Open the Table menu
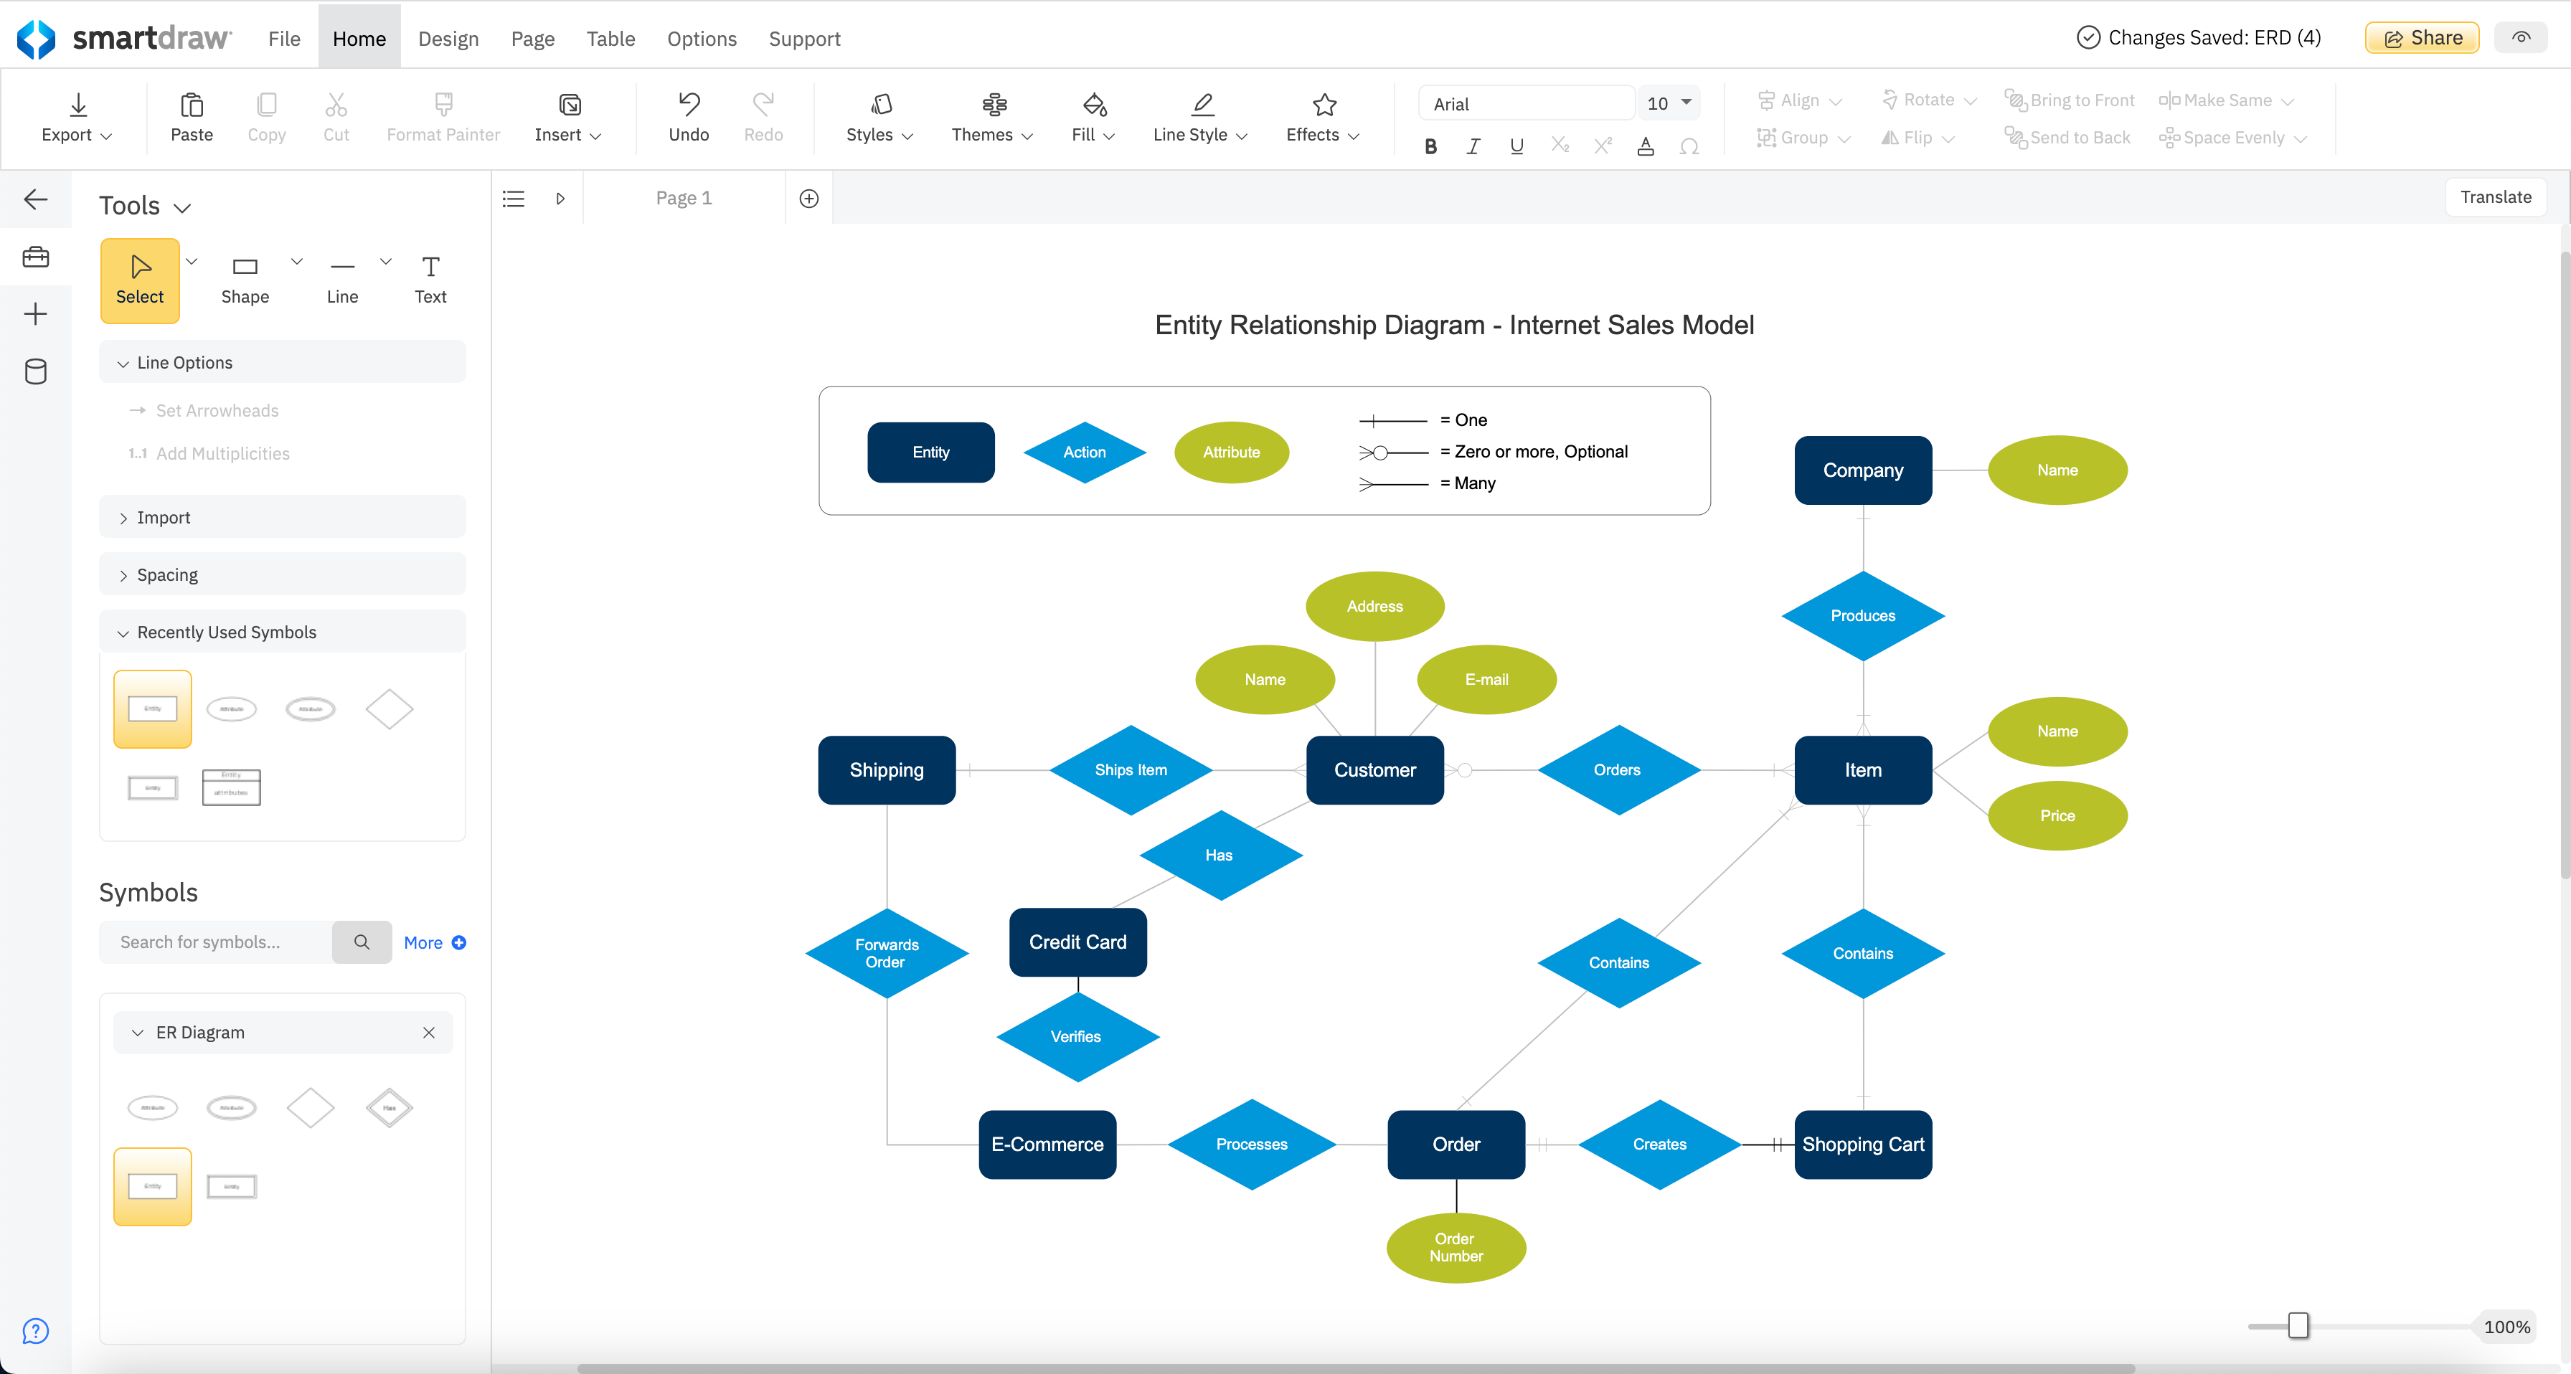This screenshot has width=2571, height=1374. pyautogui.click(x=610, y=38)
